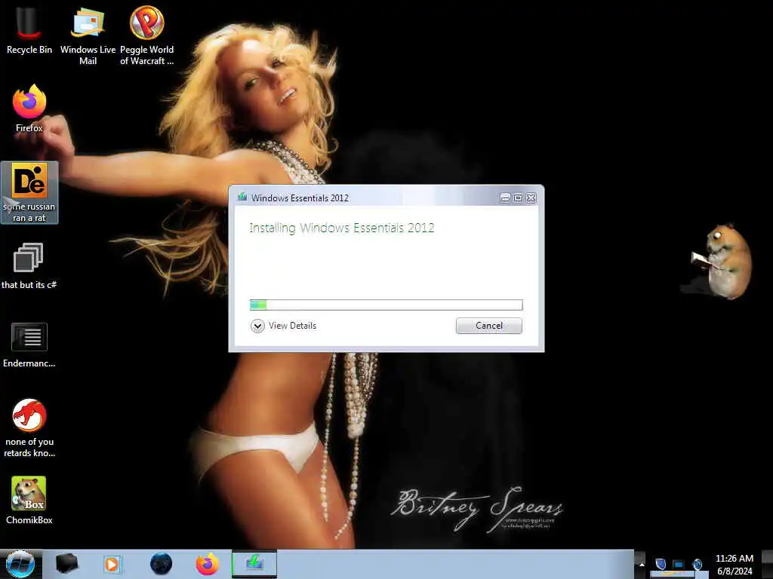The image size is (773, 579).
Task: Open the black box taskbar icon
Action: coord(66,564)
